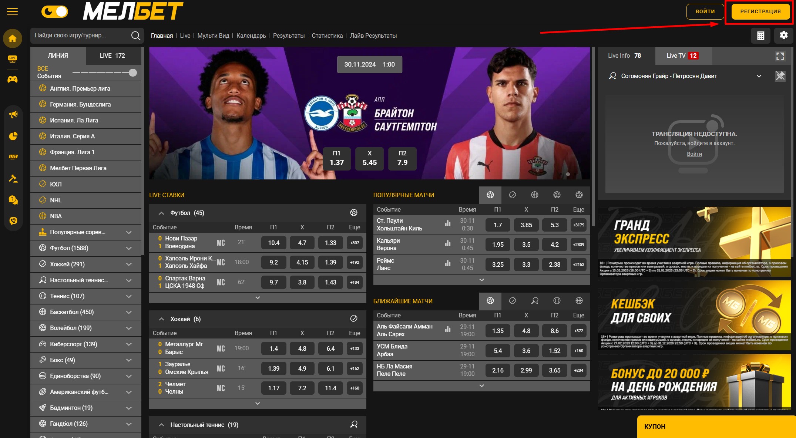Click the calculator icon in top bar
Screen dimensions: 796x438
click(760, 36)
